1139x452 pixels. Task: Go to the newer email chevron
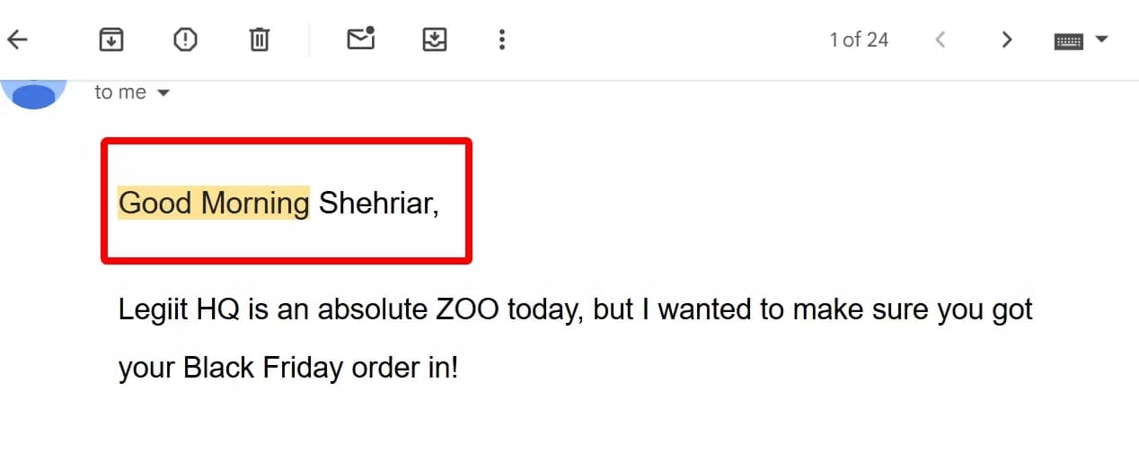[x=940, y=39]
